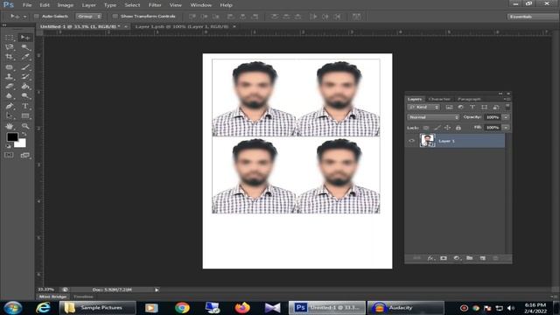Select the Move tool in the toolbox
Viewport: 560px width, 315px height.
(x=25, y=38)
